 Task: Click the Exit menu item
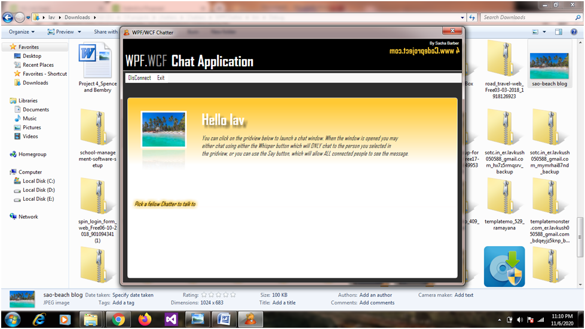tap(161, 78)
